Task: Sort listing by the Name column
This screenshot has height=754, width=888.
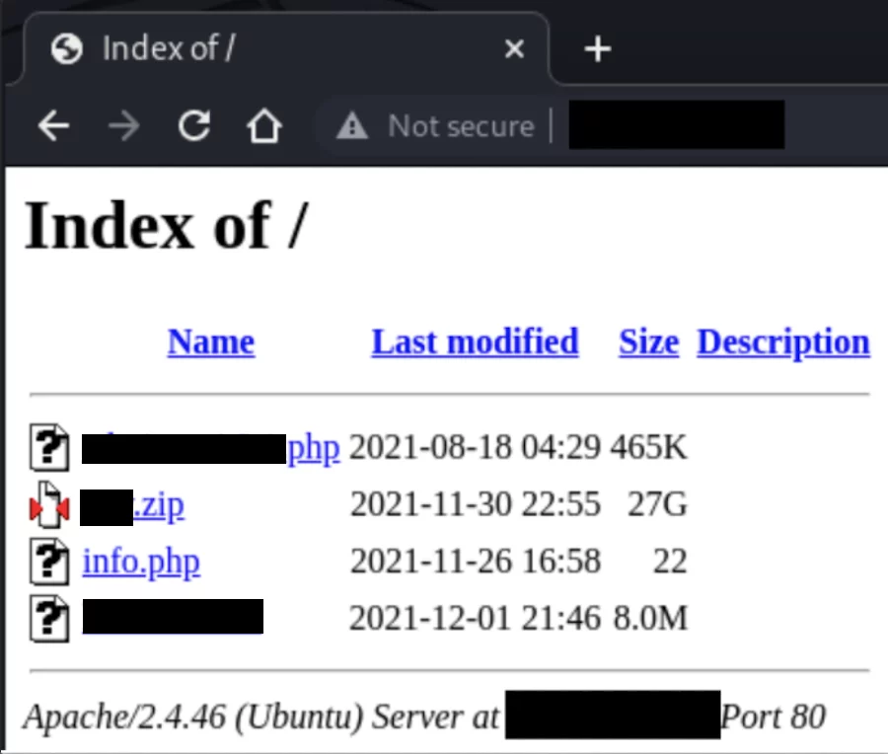Action: click(x=210, y=341)
